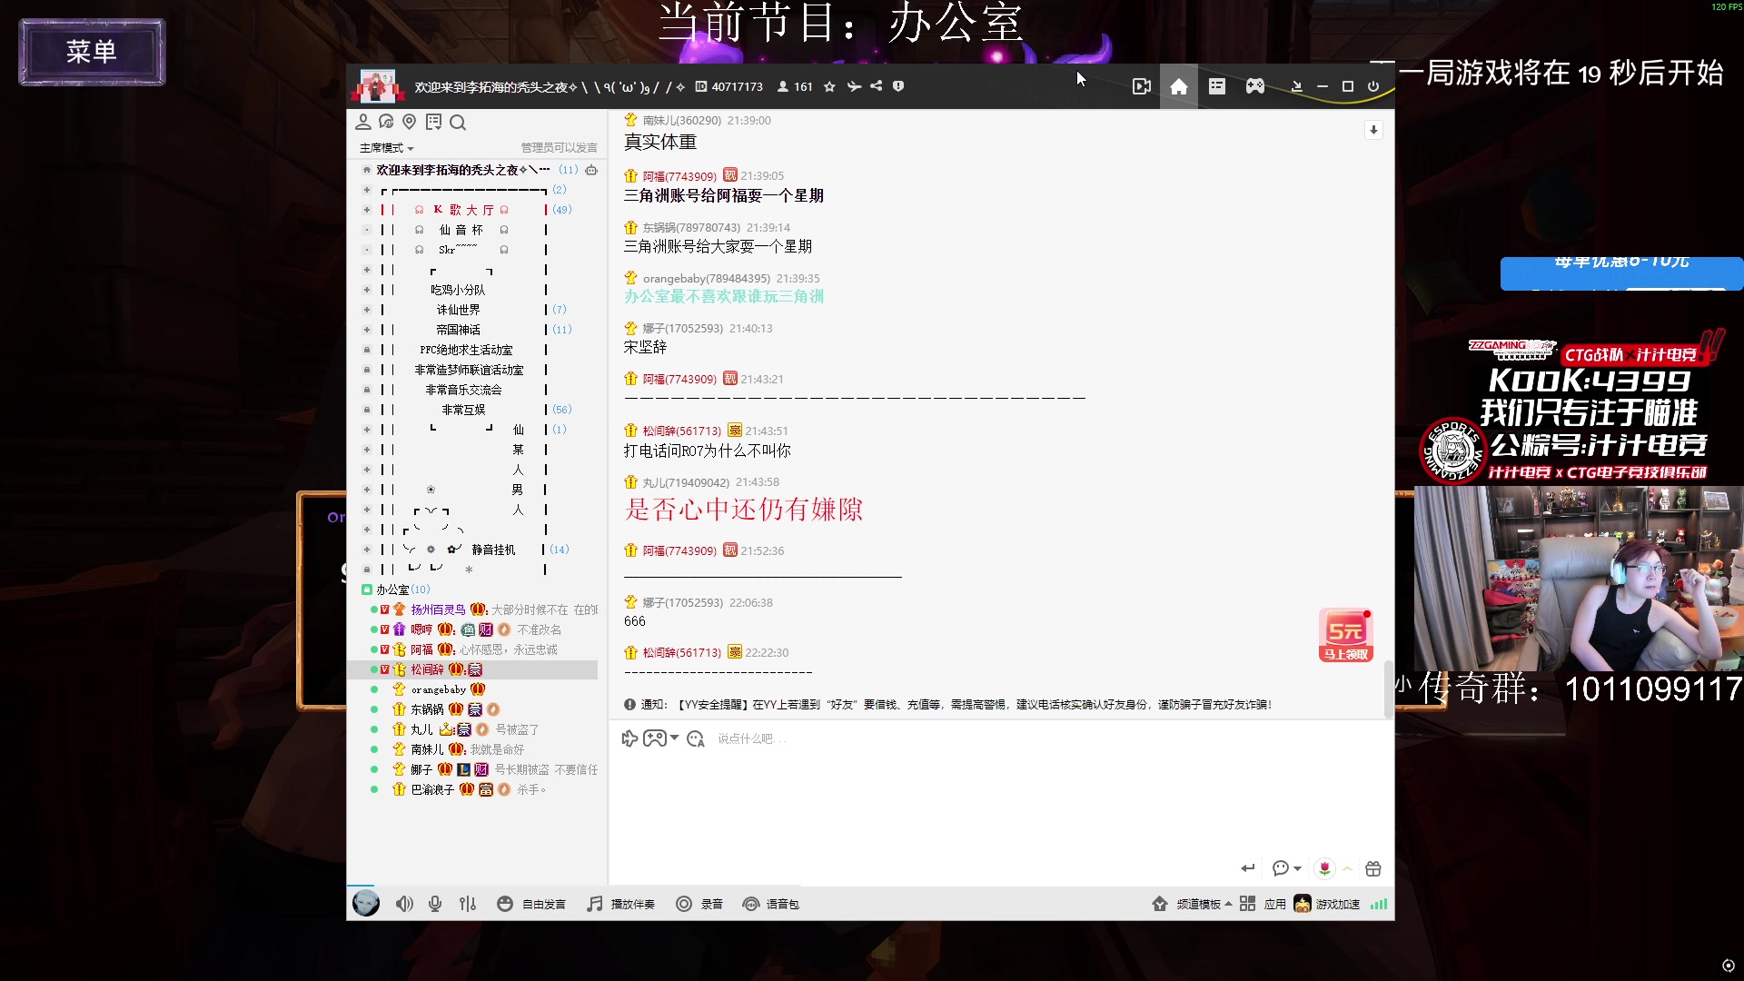Select user 巴渝浪子 in member list
The width and height of the screenshot is (1744, 981).
(x=432, y=789)
